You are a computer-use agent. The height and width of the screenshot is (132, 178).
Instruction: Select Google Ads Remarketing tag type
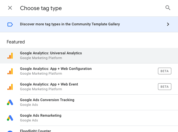tap(89, 118)
